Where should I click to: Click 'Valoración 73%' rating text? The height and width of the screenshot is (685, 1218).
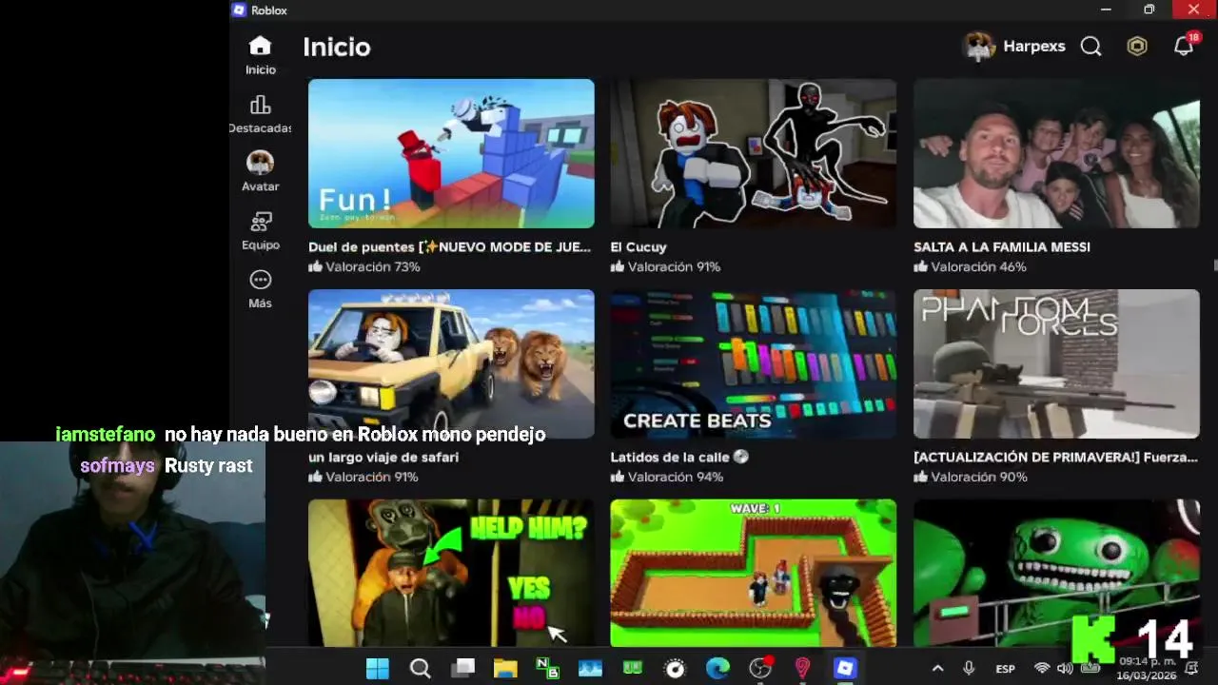pyautogui.click(x=373, y=267)
